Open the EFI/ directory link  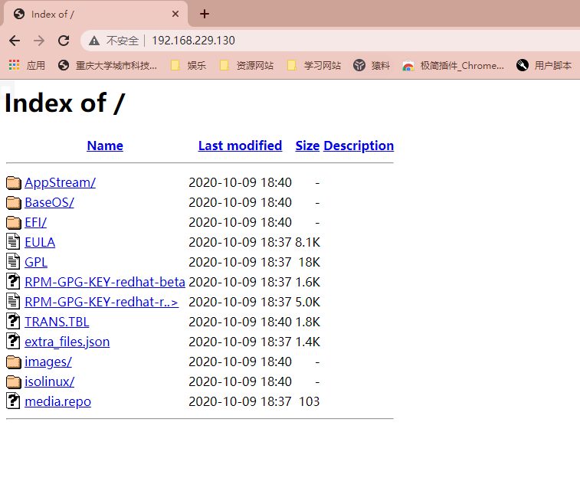[35, 223]
